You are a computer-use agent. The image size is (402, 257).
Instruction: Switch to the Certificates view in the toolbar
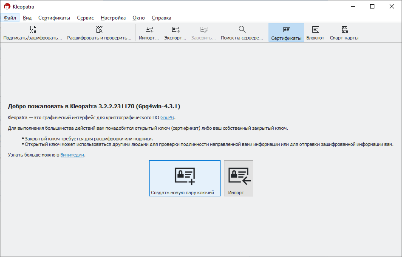coord(286,33)
